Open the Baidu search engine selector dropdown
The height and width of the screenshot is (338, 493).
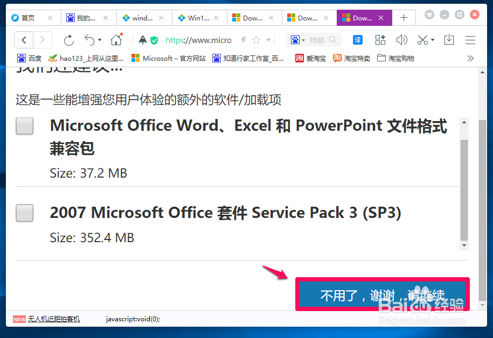[x=298, y=40]
